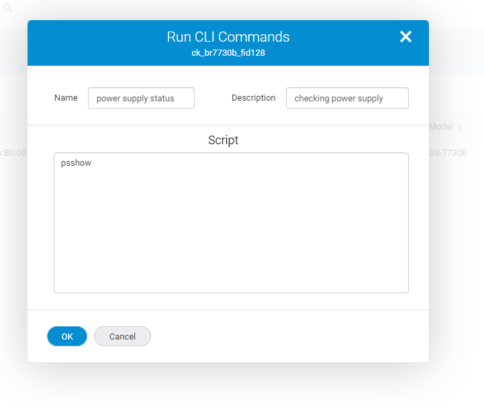The width and height of the screenshot is (484, 408).
Task: Click the search magnifier icon
Action: pyautogui.click(x=7, y=7)
